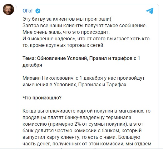Screen dimensions: 163x151
Task: Click the phrase 'банку-владельцу терминала'
Action: (x=98, y=118)
